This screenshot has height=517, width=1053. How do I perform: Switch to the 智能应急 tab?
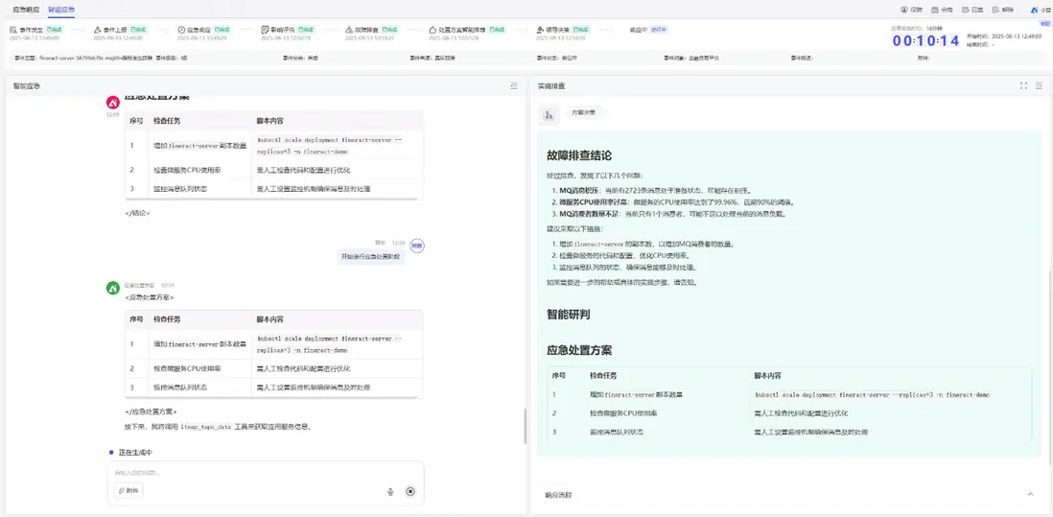[x=61, y=10]
